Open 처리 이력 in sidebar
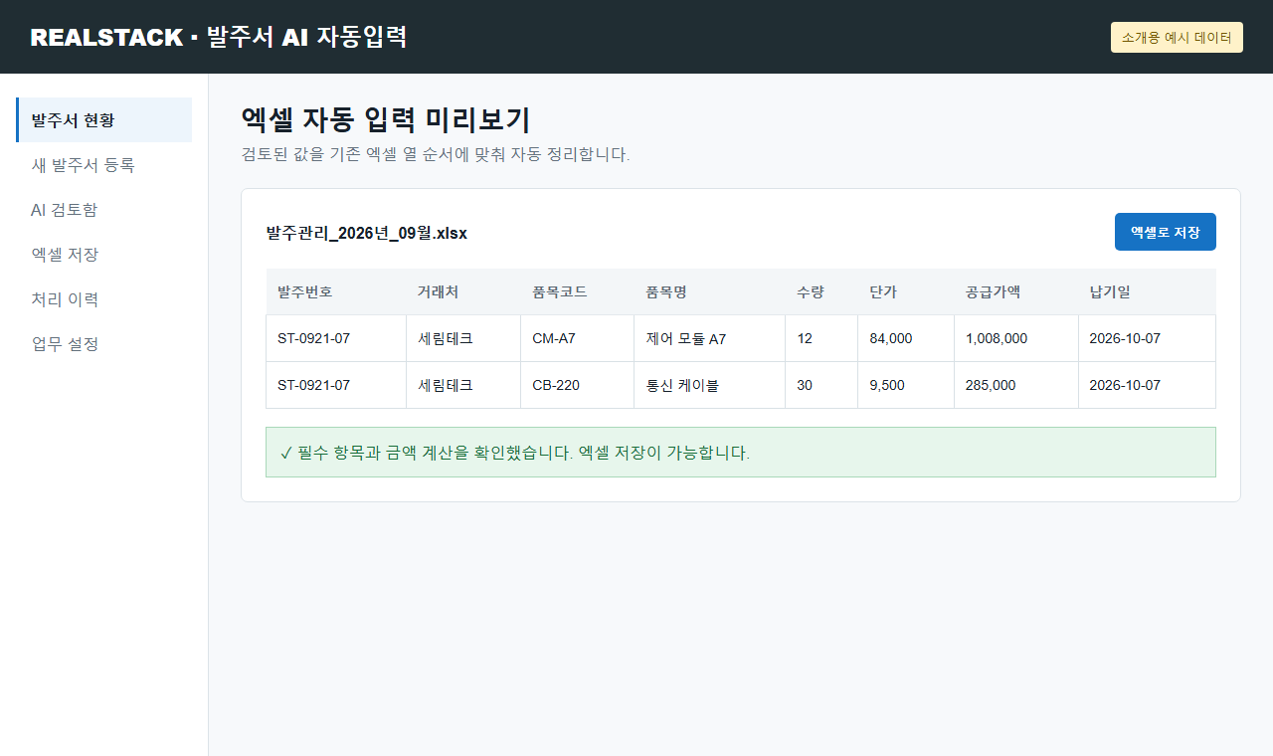Image resolution: width=1273 pixels, height=756 pixels. coord(104,299)
